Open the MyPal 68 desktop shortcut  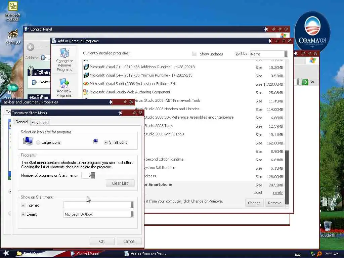pyautogui.click(x=13, y=37)
